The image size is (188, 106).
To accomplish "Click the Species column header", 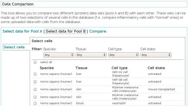I will [x=47, y=68].
